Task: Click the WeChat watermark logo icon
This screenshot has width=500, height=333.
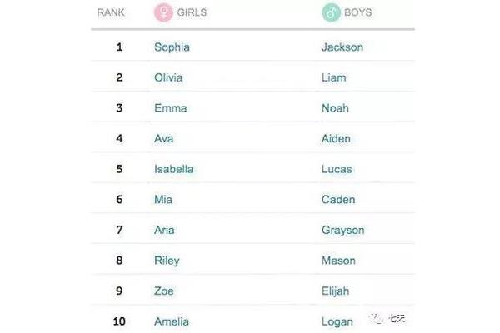Action: 376,318
